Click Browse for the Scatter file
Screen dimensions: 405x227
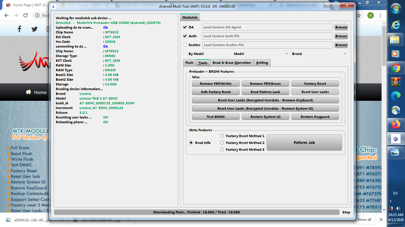[x=341, y=45]
